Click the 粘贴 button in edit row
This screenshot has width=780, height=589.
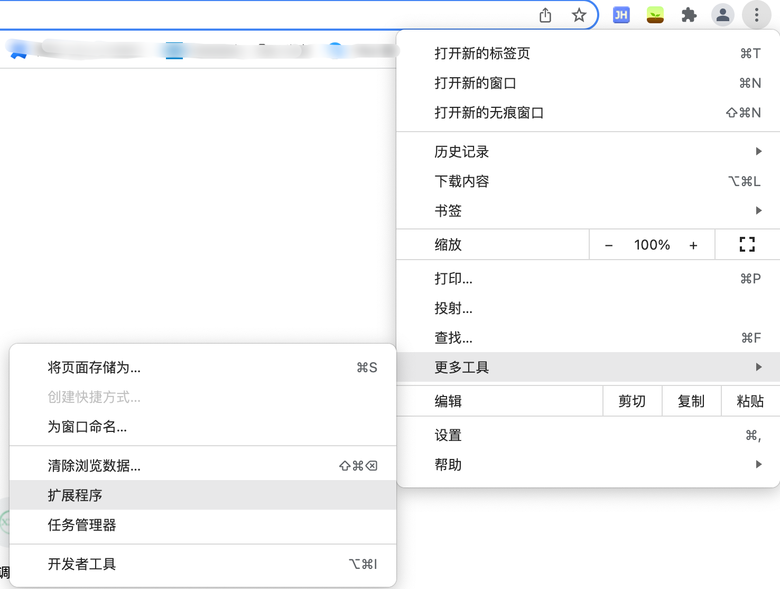point(751,401)
